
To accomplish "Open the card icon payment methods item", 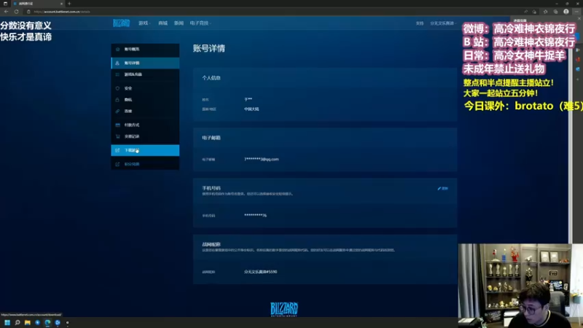I will click(x=145, y=125).
